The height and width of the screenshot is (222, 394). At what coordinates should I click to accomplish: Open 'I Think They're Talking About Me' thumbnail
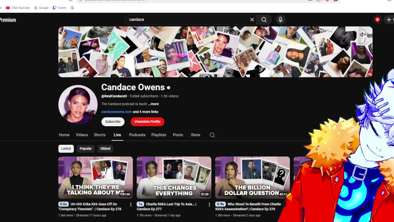pos(95,178)
